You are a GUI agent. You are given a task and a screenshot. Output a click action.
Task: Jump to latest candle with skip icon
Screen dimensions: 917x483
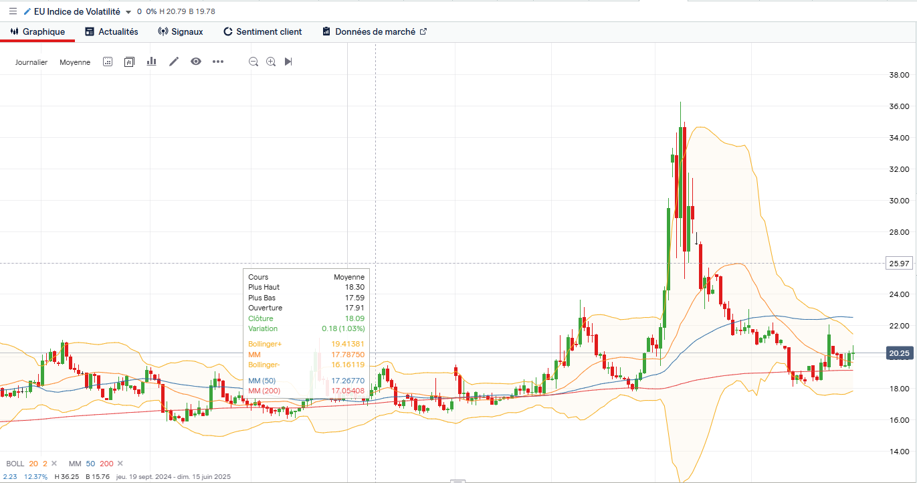point(288,62)
